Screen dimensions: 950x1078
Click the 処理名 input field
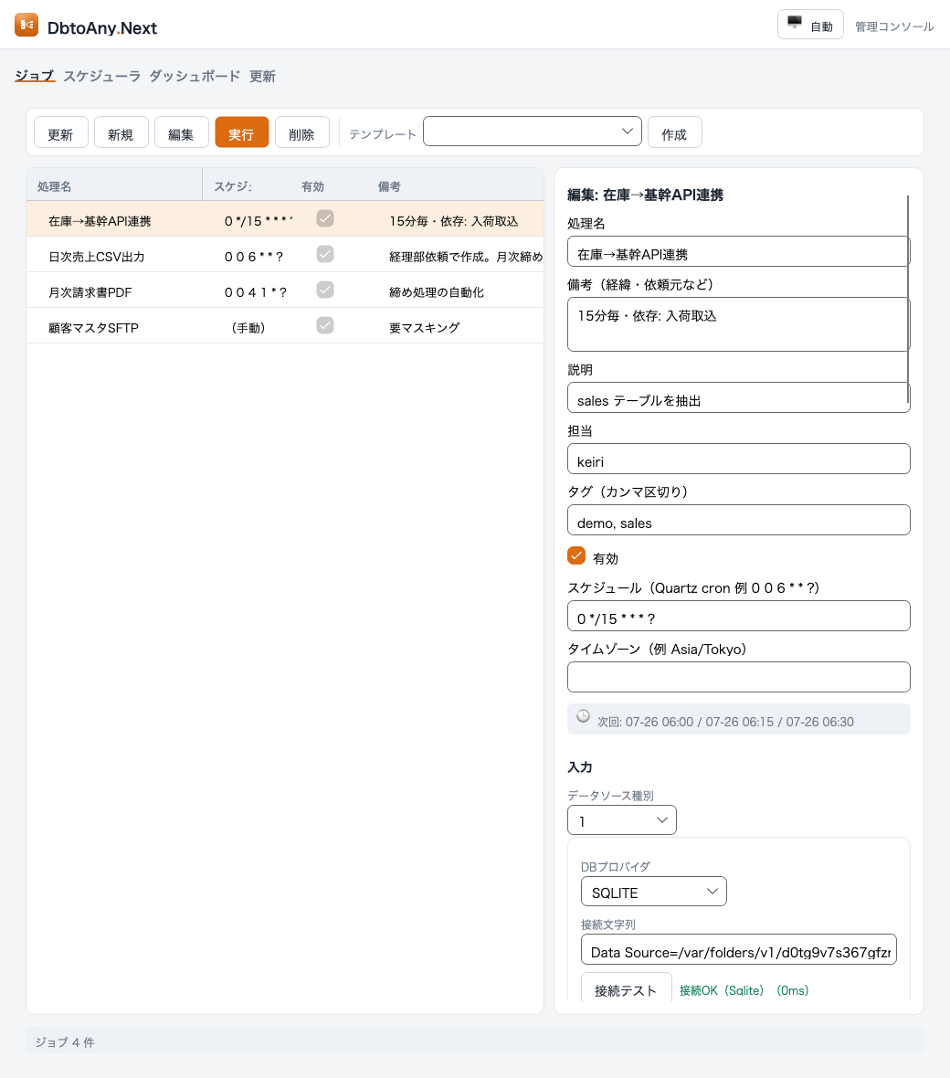[x=738, y=251]
